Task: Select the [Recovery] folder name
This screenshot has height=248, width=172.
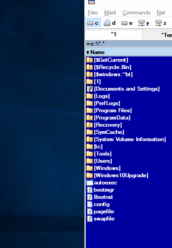Action: tap(108, 125)
